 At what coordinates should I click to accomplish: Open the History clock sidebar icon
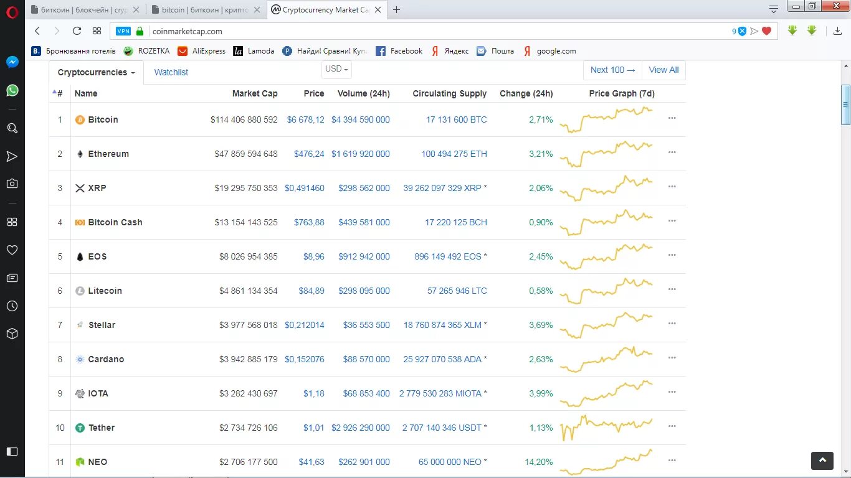[x=12, y=306]
